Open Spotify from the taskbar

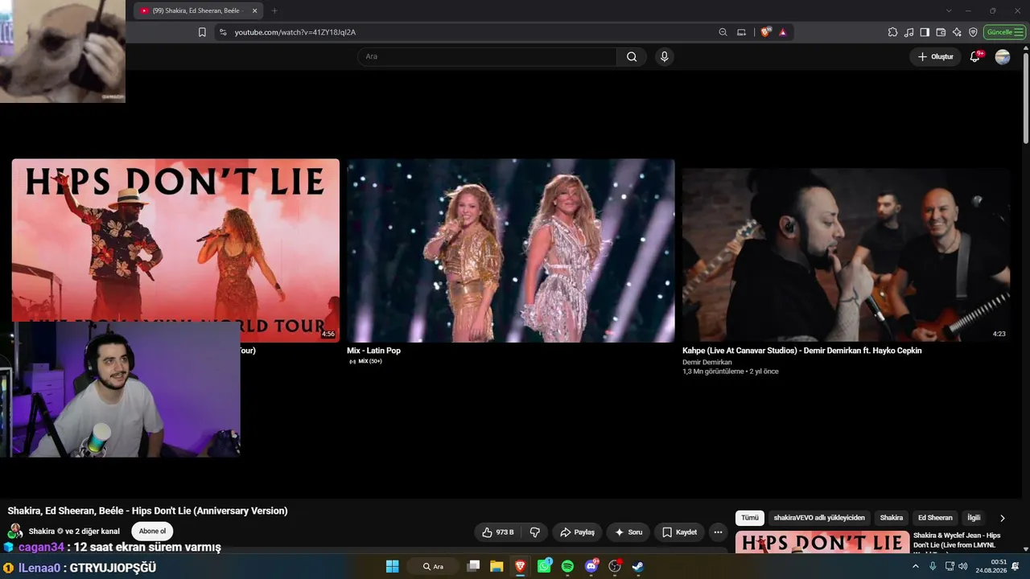pos(567,566)
